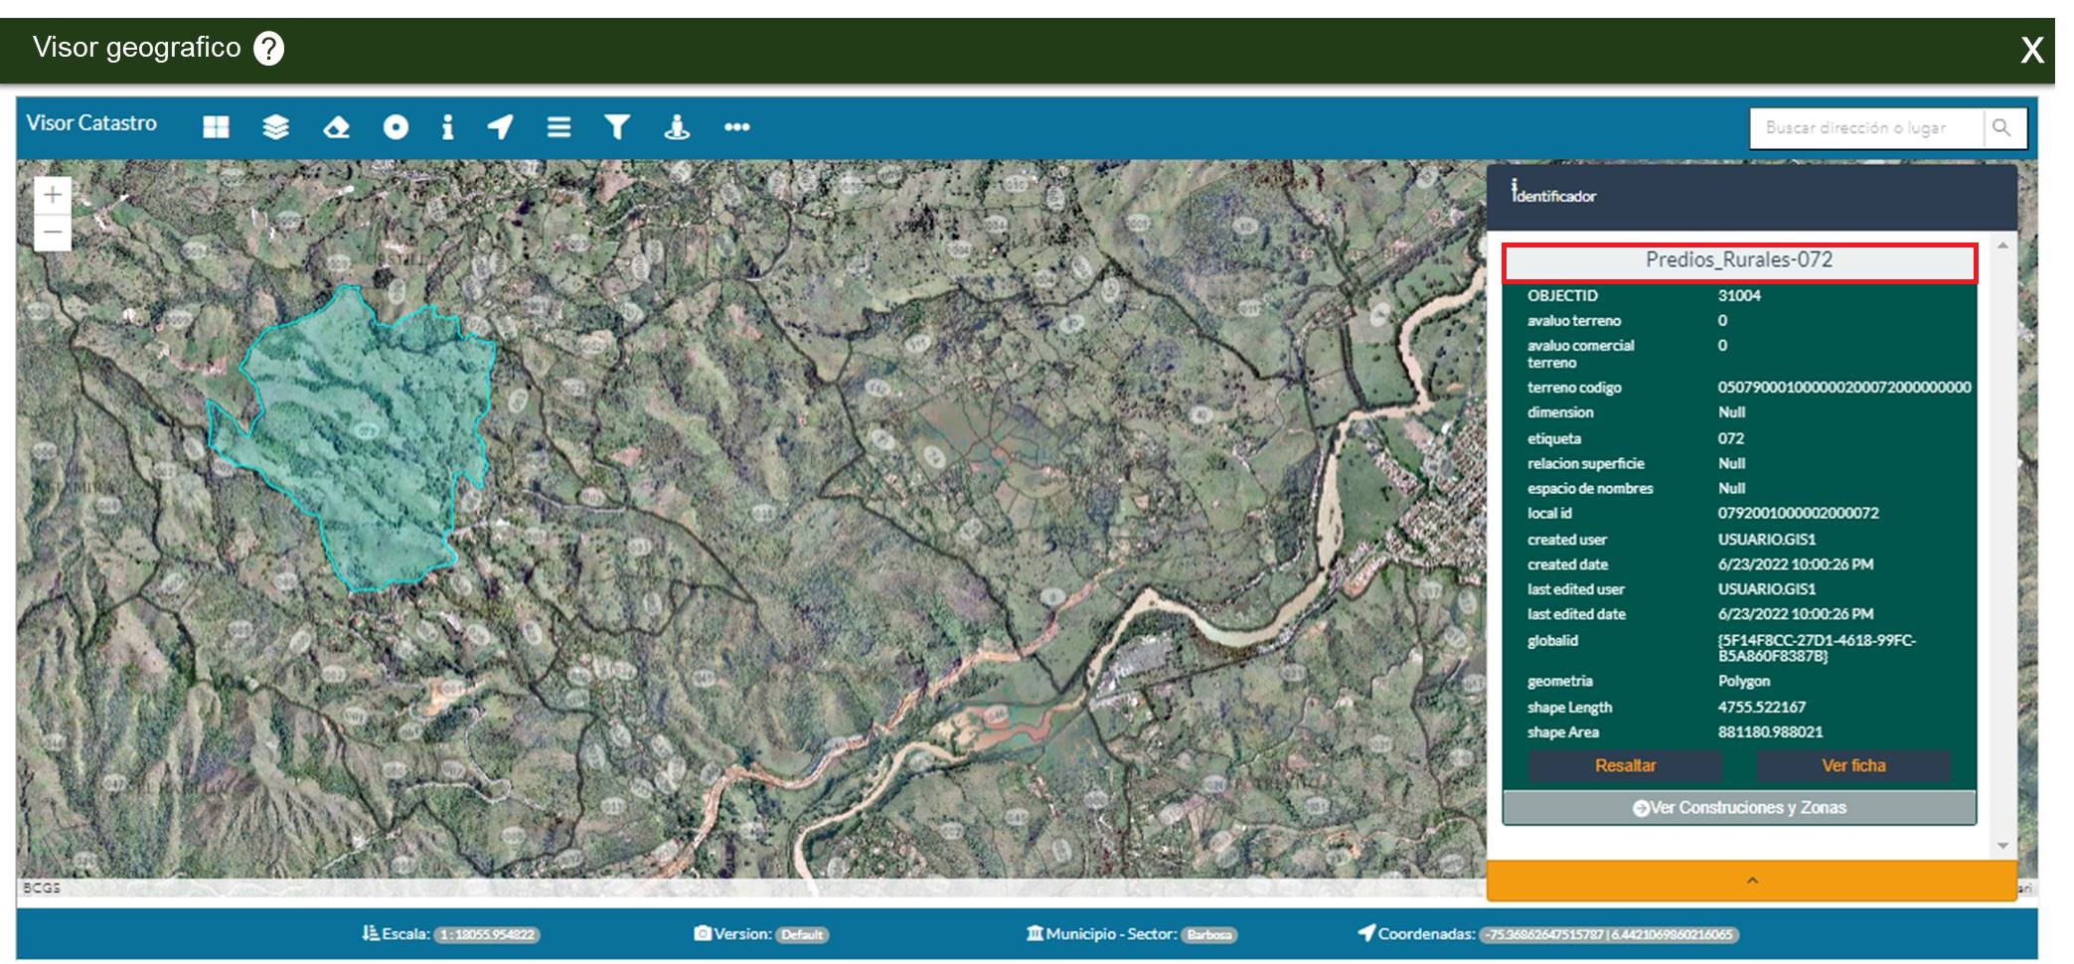Open the filter funnel tool

pyautogui.click(x=617, y=127)
